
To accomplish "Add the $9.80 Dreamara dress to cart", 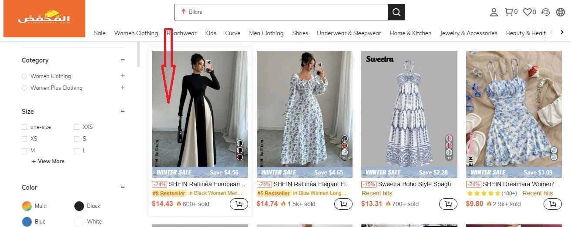I will 553,204.
